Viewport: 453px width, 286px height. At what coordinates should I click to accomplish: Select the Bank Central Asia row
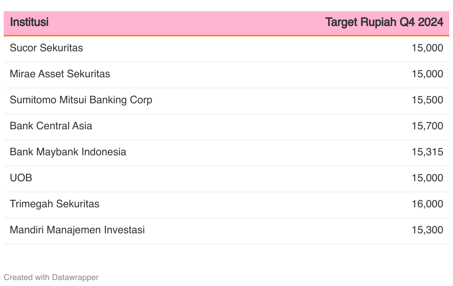pyautogui.click(x=226, y=127)
